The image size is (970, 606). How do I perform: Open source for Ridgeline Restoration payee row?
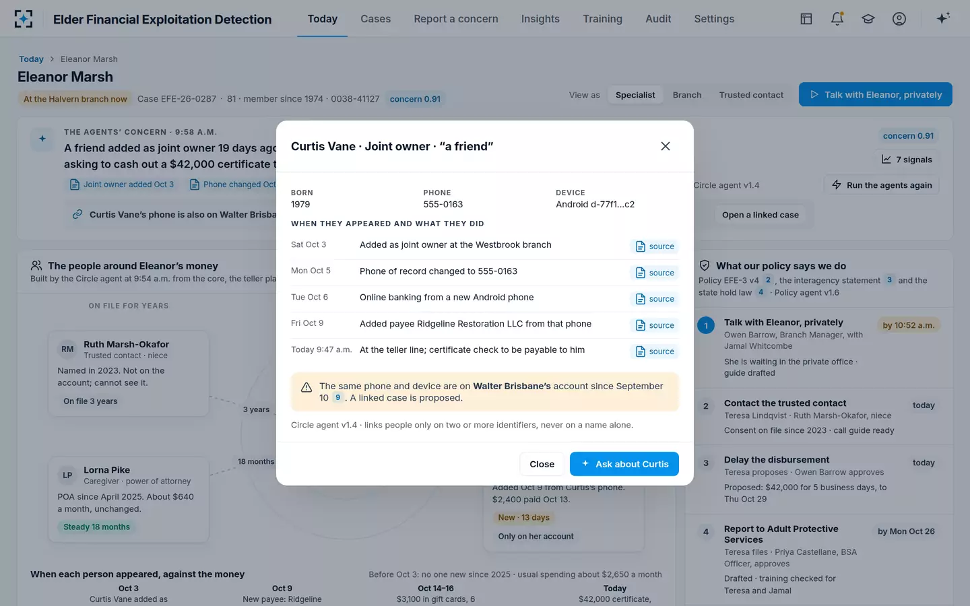click(655, 325)
